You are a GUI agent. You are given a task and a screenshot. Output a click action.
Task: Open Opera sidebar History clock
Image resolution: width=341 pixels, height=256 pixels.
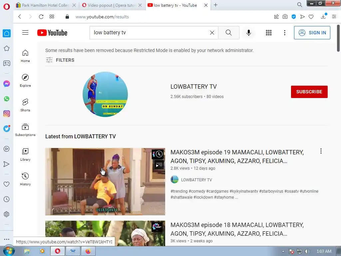[x=7, y=199]
